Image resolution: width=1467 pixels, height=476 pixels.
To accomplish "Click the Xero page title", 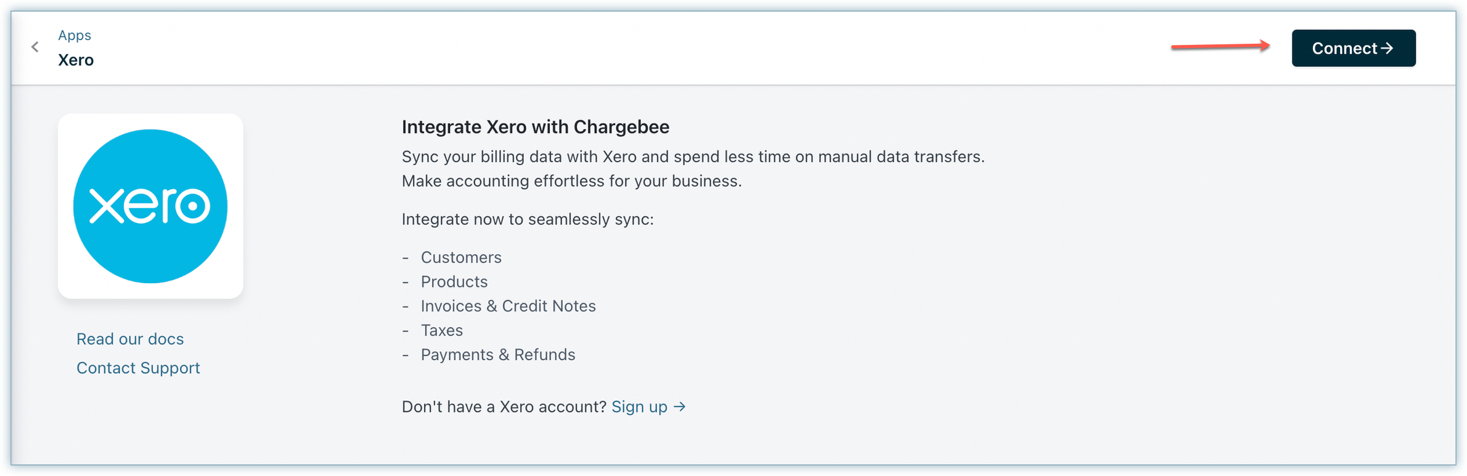I will pos(76,60).
